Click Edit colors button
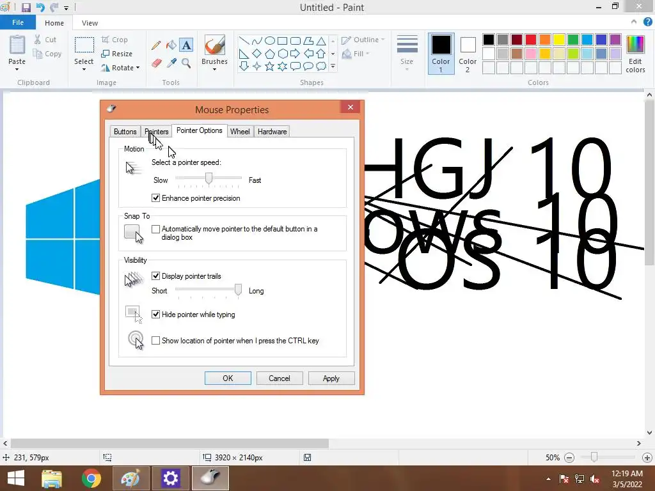The height and width of the screenshot is (491, 655). click(635, 54)
